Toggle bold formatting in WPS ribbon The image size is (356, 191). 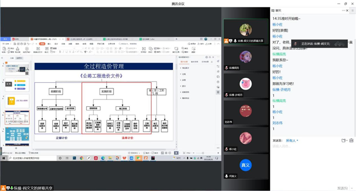(x=60, y=52)
